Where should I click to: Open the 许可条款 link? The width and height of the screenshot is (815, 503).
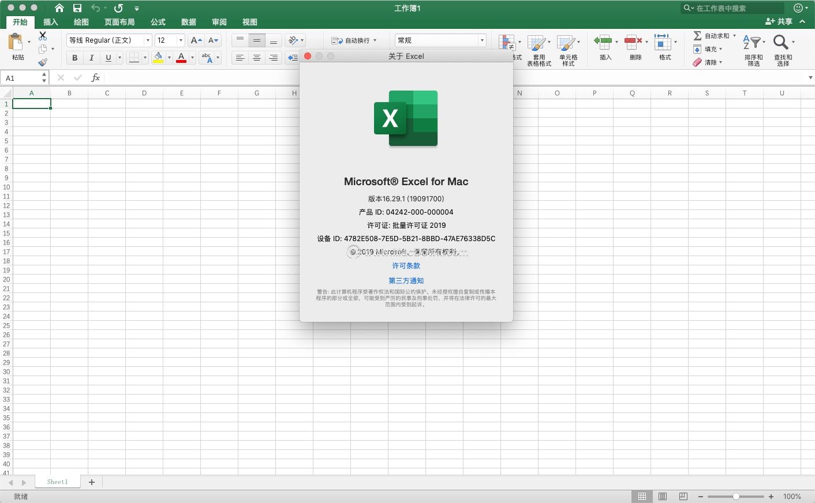[406, 266]
